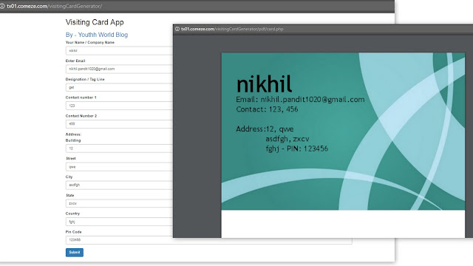Click the 'Visiting Card App' heading
The width and height of the screenshot is (473, 266).
click(x=95, y=22)
